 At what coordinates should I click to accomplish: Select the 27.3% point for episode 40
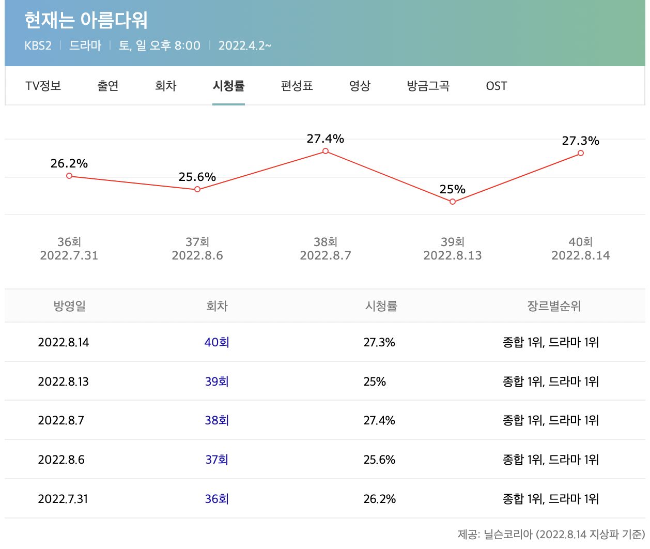tap(580, 152)
